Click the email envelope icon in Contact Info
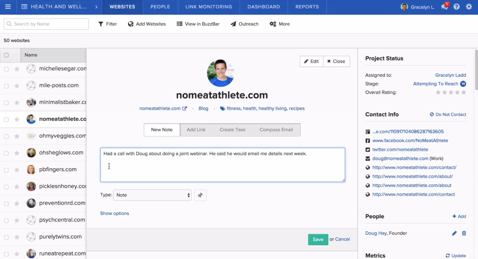478x259 pixels. coord(368,158)
